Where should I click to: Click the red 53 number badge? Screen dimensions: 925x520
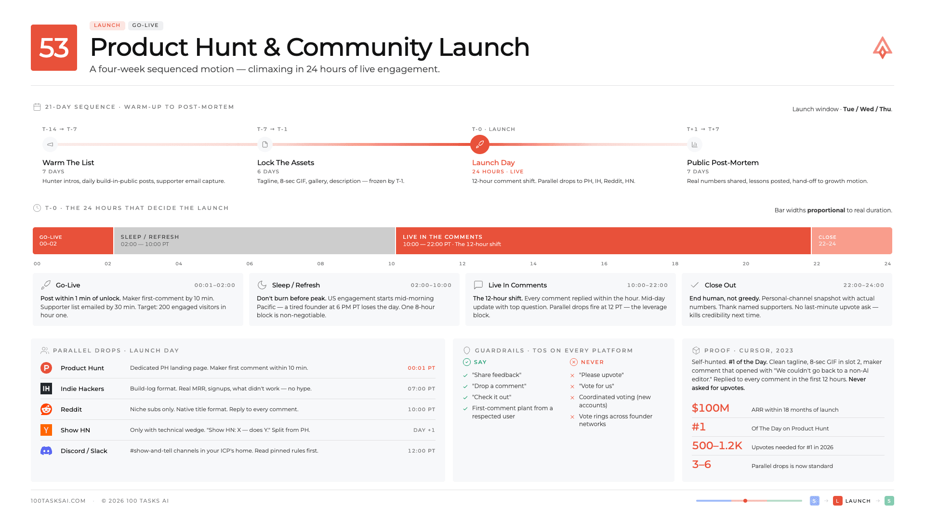click(x=54, y=48)
